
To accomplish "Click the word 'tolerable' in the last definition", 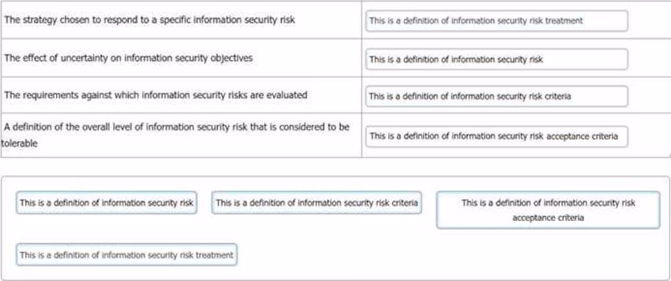I will (18, 144).
